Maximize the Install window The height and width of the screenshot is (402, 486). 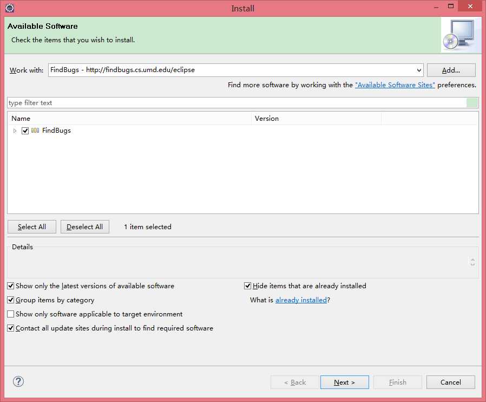[451, 6]
